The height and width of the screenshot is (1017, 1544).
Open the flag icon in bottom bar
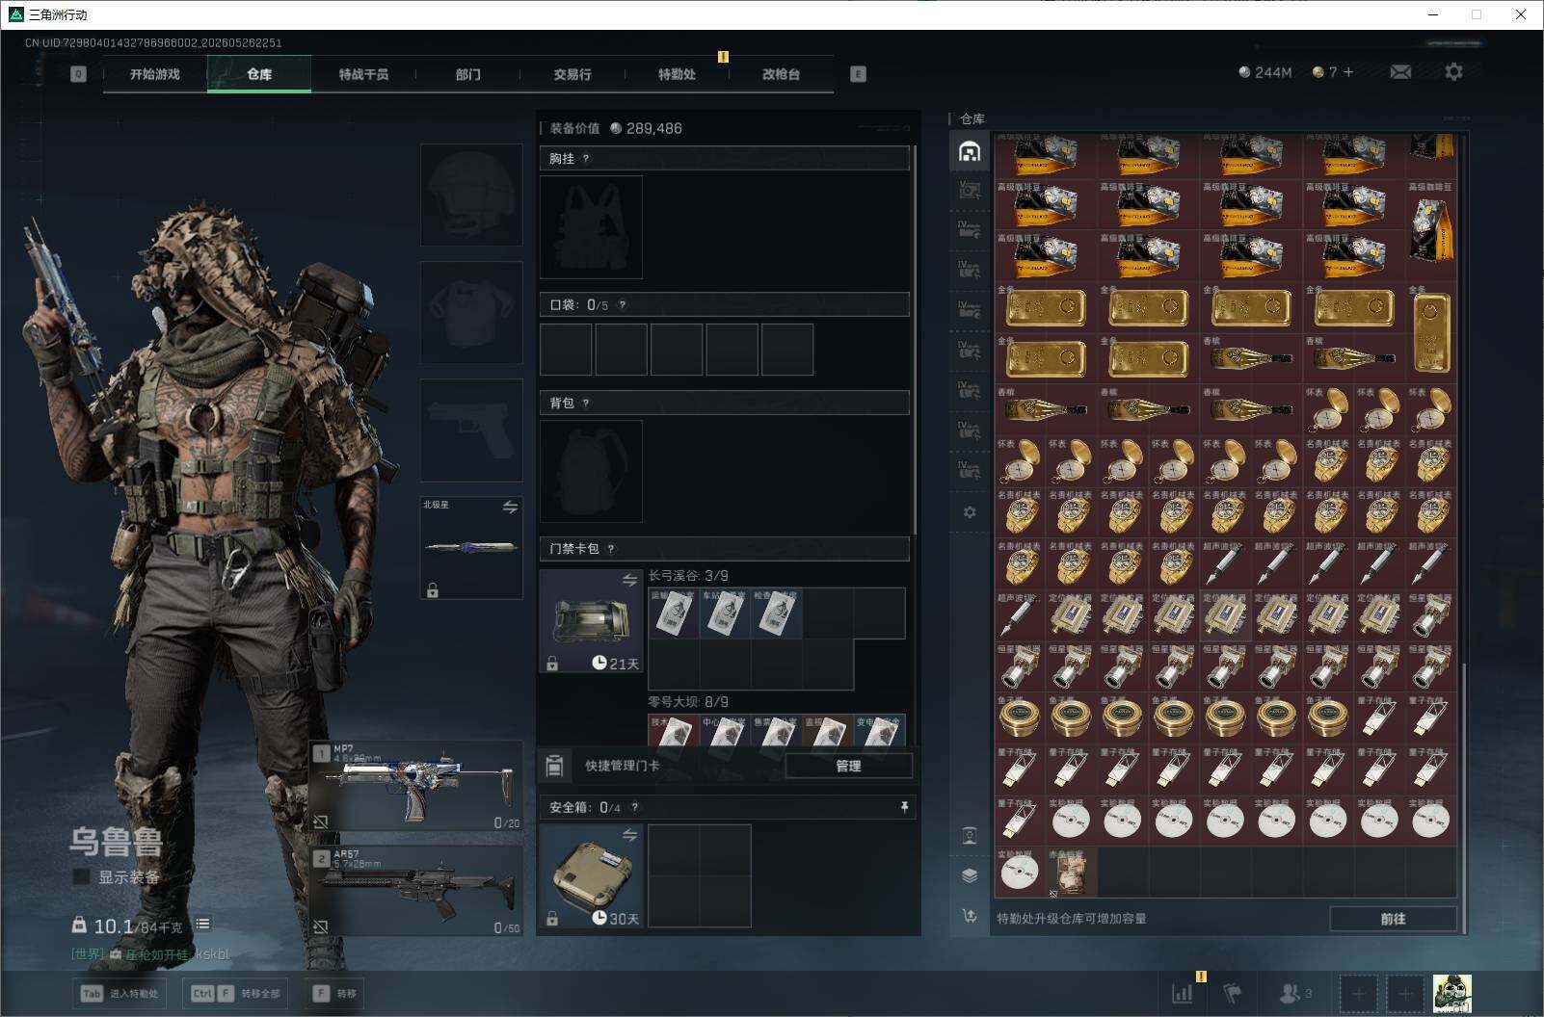(1232, 993)
